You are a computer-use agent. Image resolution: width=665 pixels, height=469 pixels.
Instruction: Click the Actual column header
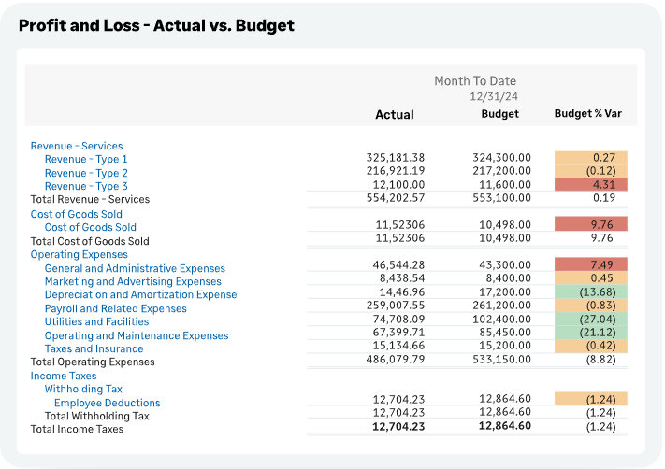pyautogui.click(x=395, y=114)
